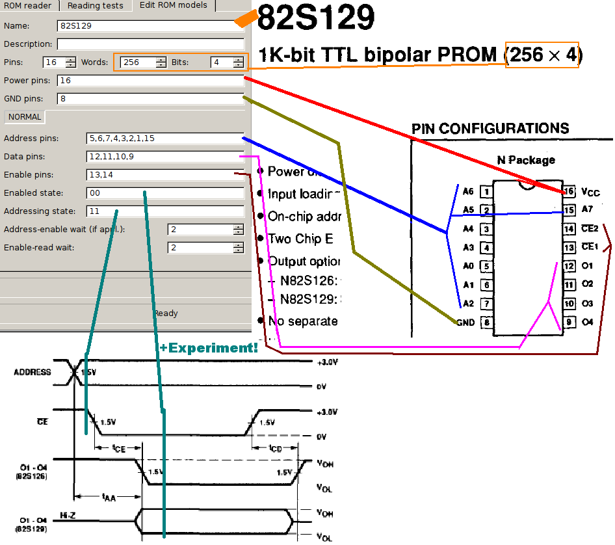Select the Edit ROM models tab
The height and width of the screenshot is (545, 615).
click(174, 6)
